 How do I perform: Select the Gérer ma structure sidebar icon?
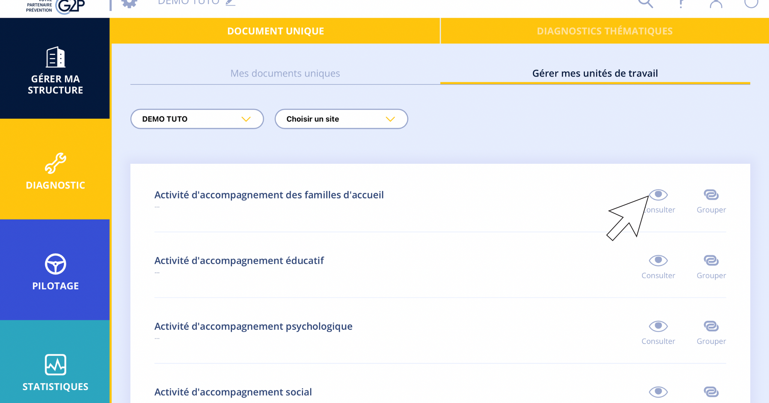(x=55, y=57)
